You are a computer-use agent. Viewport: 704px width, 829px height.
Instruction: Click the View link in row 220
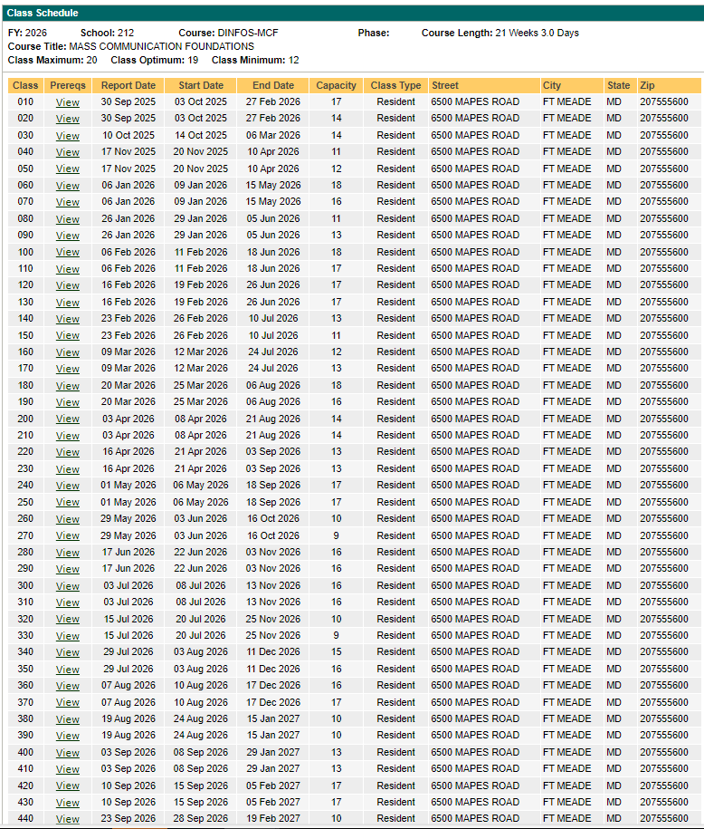[68, 453]
